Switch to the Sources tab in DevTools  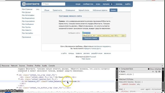point(22,66)
